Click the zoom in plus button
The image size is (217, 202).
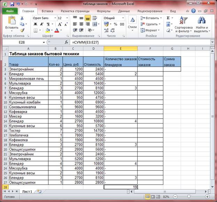207,197
